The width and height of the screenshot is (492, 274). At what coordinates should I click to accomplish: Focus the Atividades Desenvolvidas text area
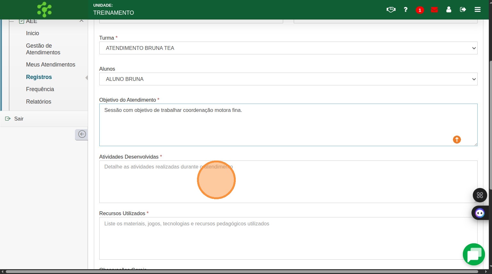point(288,182)
